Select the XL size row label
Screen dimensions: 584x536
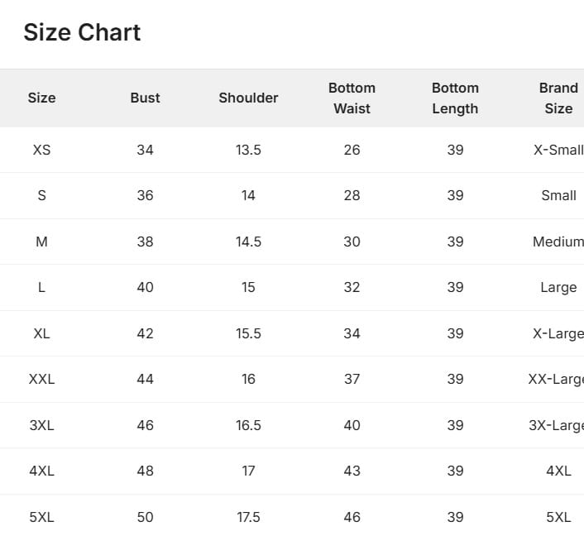[x=41, y=333]
